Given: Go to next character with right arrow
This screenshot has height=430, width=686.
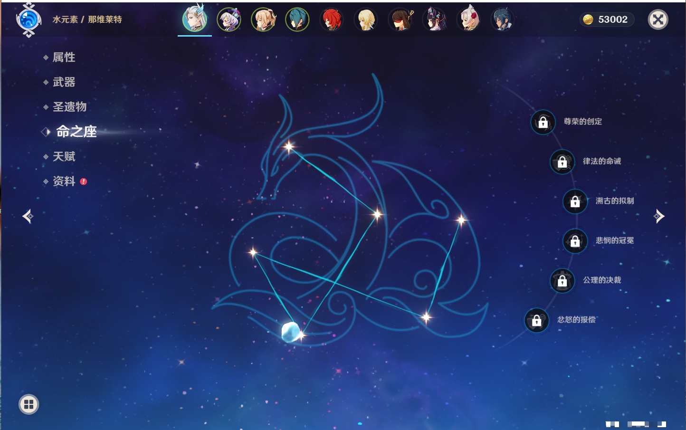Looking at the screenshot, I should (x=659, y=216).
